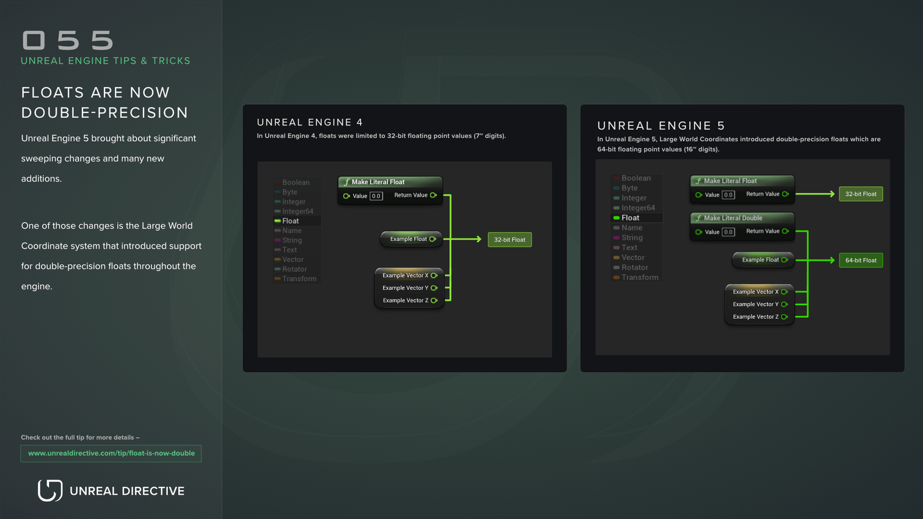Click the Return Value output pin on Make Literal Double
The width and height of the screenshot is (923, 519).
point(786,231)
